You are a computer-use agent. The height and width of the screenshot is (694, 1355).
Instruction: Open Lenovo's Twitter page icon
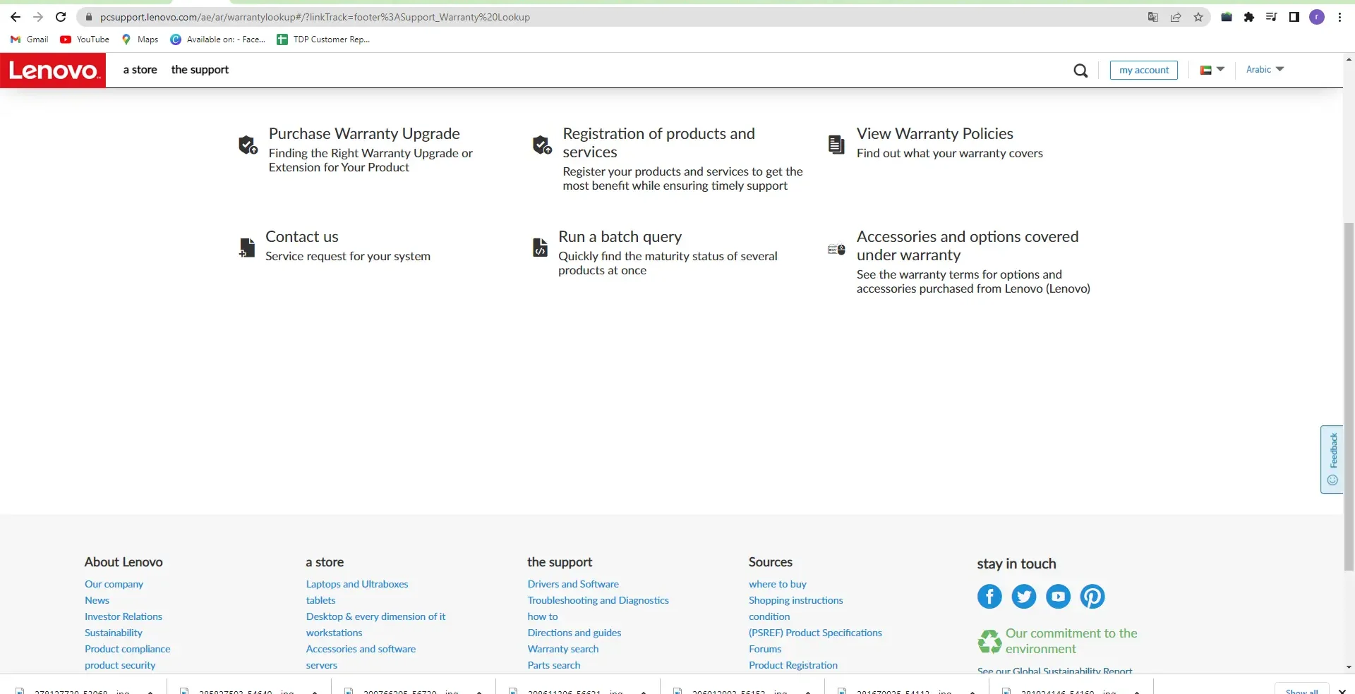click(x=1023, y=597)
